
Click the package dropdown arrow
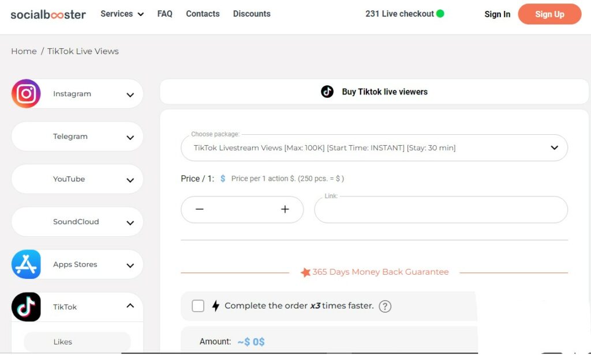pos(554,147)
